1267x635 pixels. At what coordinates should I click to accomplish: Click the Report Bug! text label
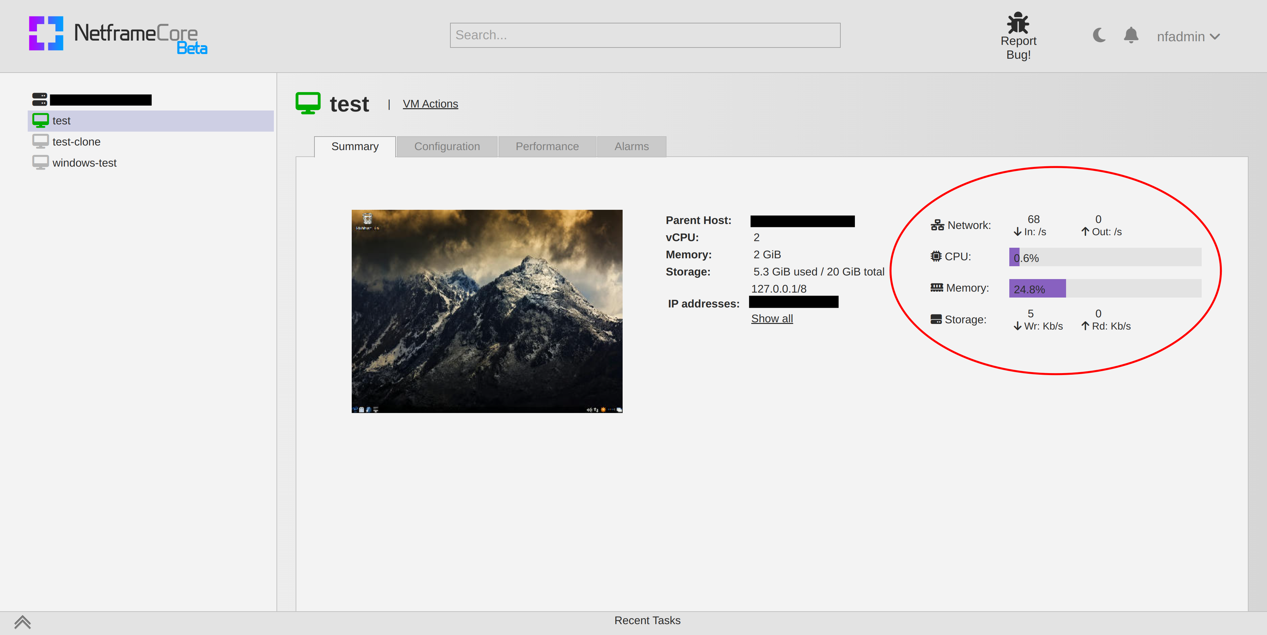coord(1018,48)
